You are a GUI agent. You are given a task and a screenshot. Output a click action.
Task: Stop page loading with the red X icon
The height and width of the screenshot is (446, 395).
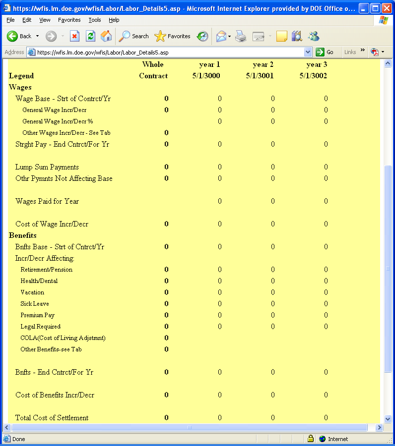point(74,36)
